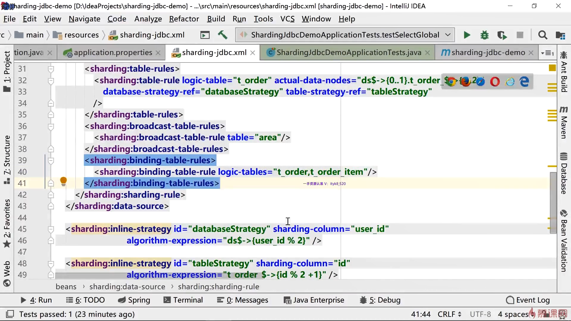This screenshot has width=571, height=321.
Task: Collapse the fold marker on line 39
Action: coord(51,160)
